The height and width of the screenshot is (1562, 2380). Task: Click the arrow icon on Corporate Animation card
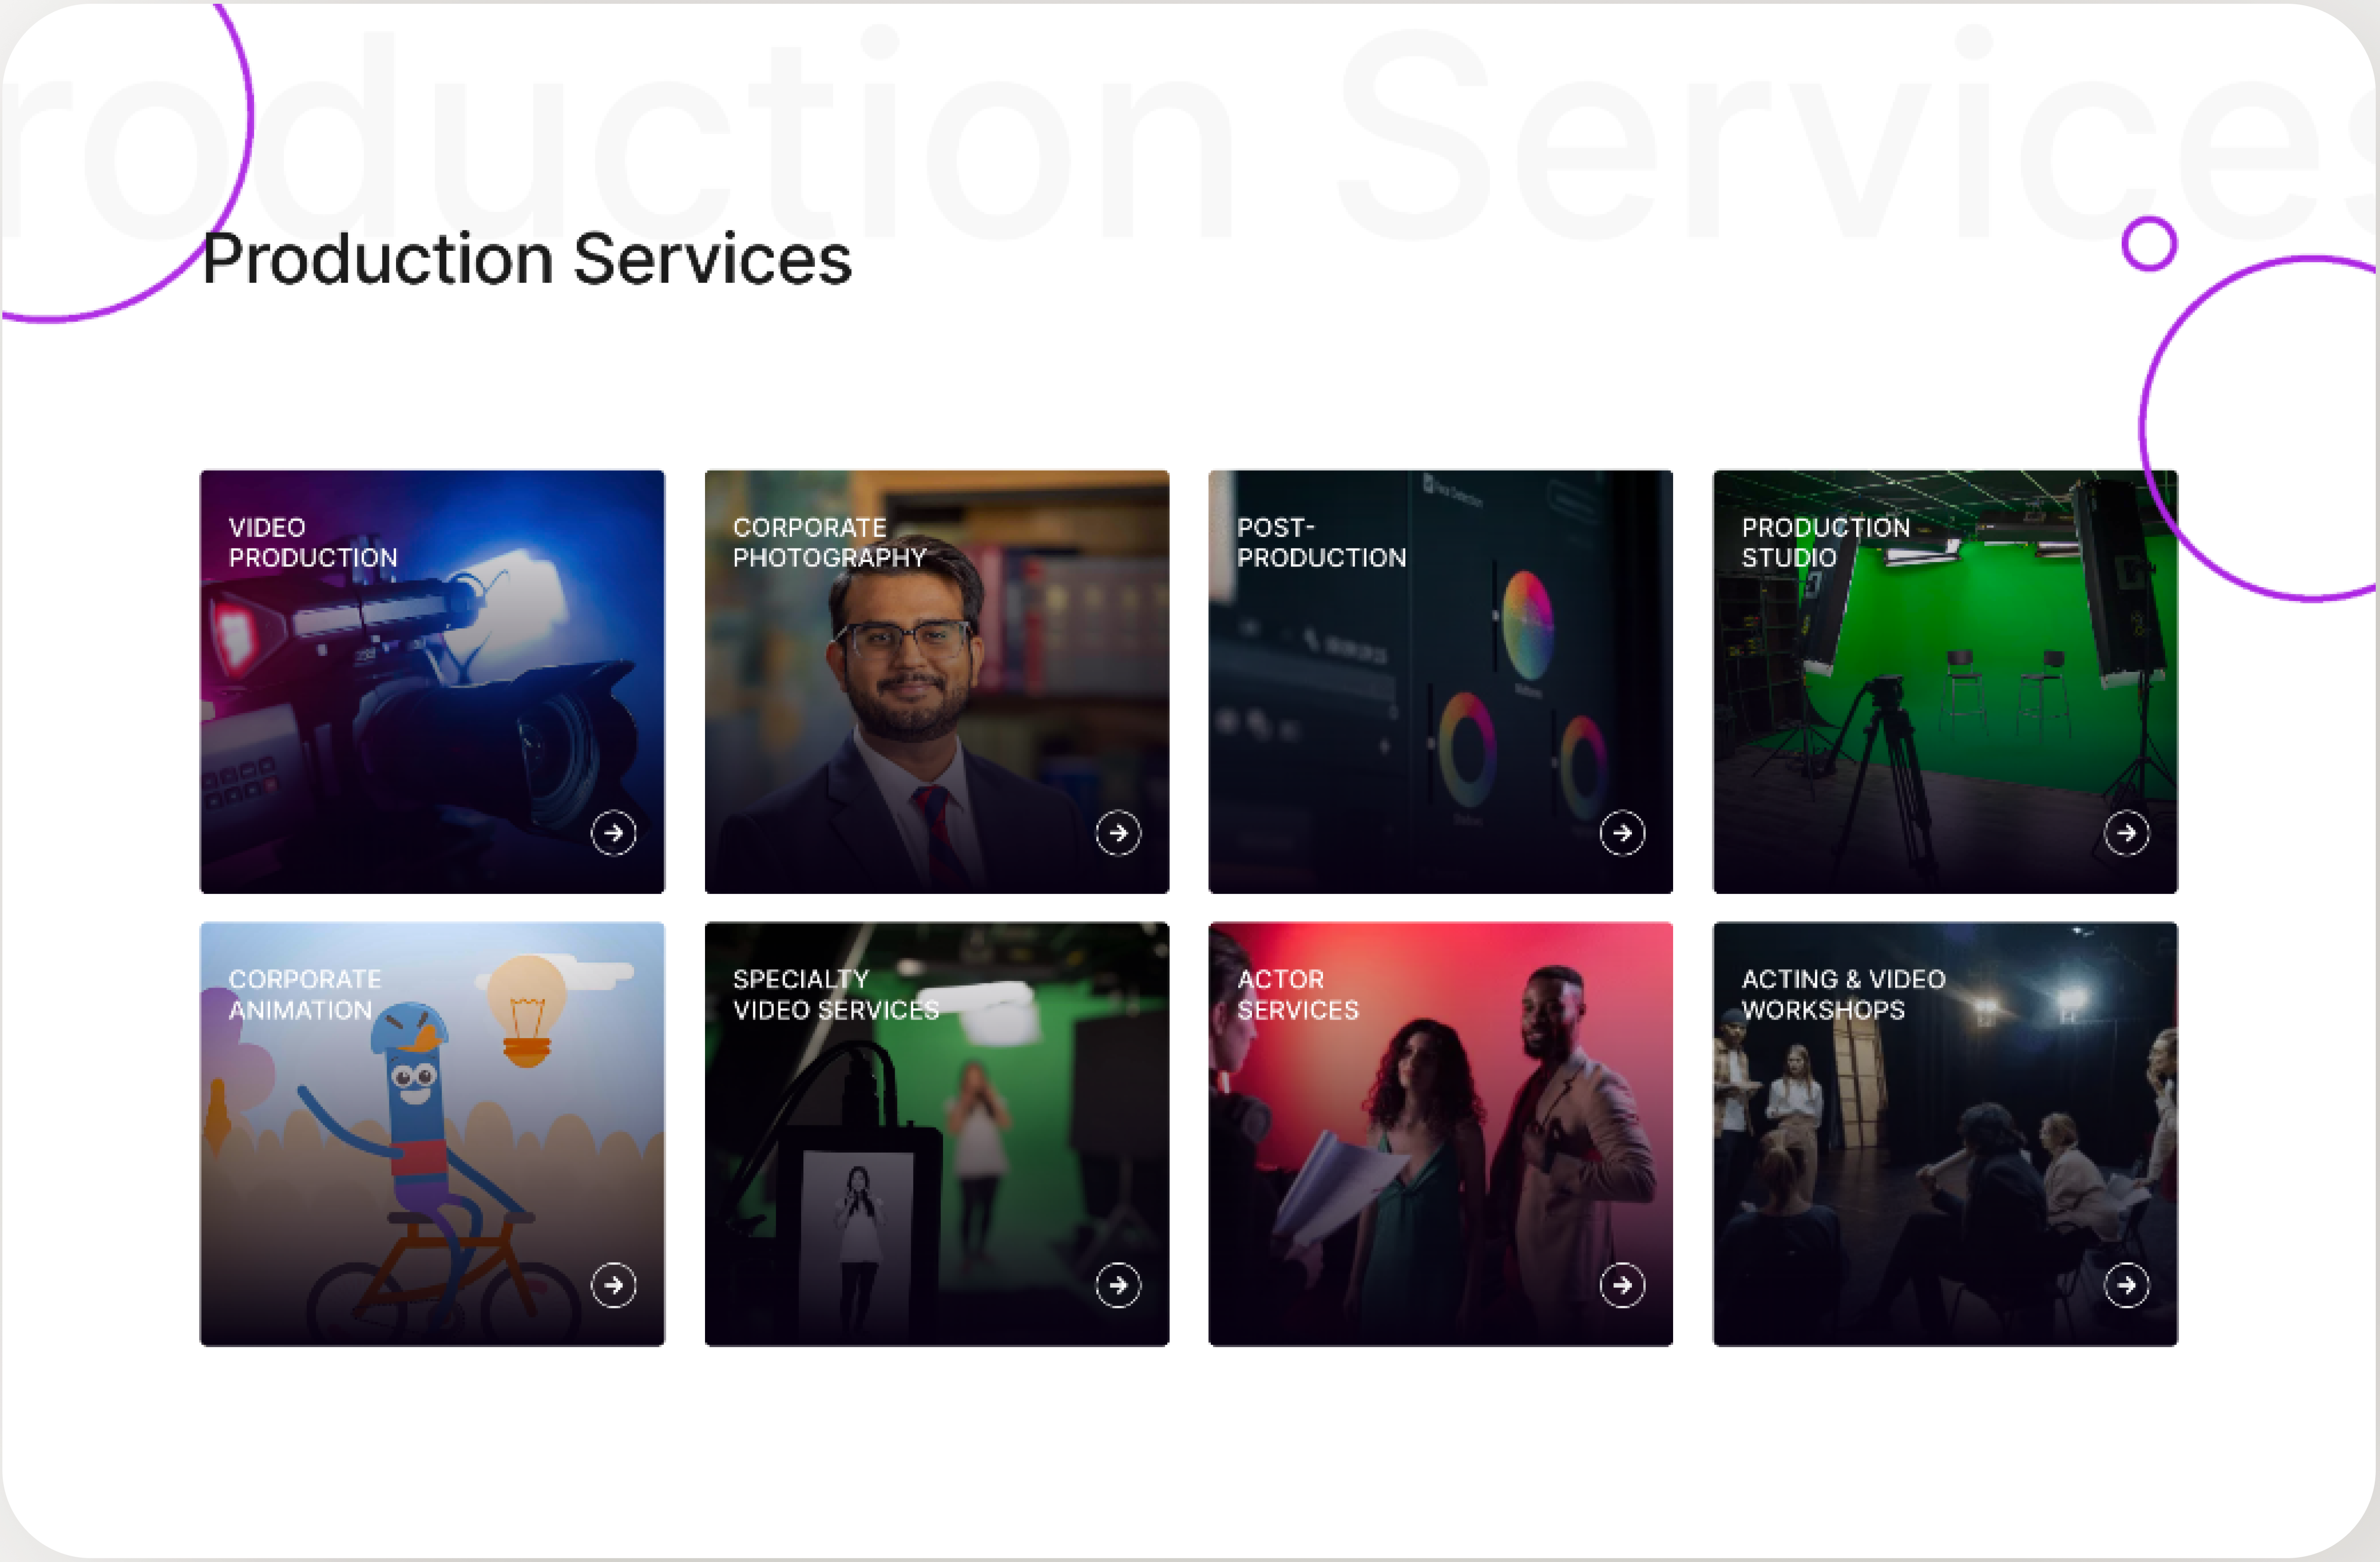point(613,1285)
